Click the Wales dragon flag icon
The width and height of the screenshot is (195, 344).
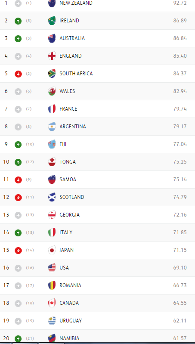[52, 91]
